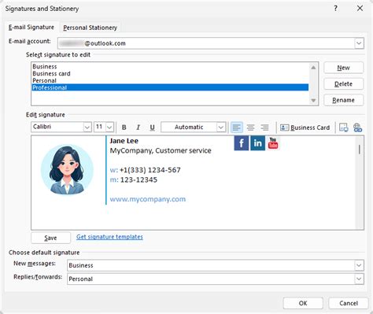Viewport: 373px width, 314px height.
Task: Toggle Underline formatting button
Action: 152,127
